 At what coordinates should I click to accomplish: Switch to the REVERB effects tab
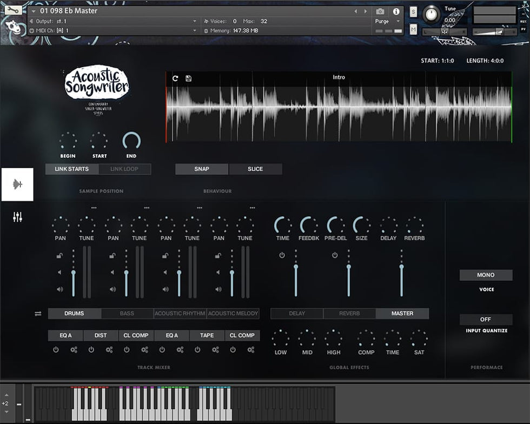pos(349,314)
